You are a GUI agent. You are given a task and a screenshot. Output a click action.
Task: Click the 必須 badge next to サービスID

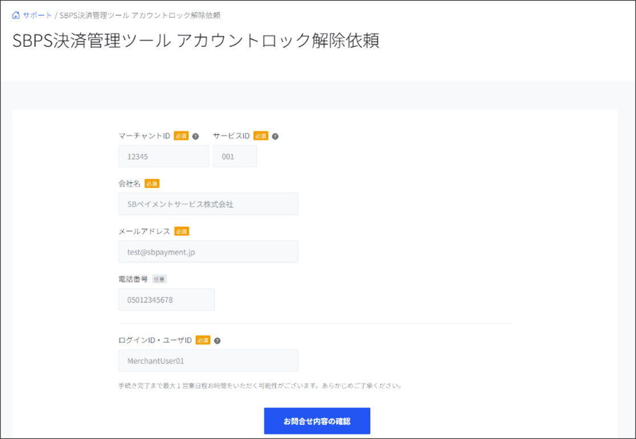pos(261,136)
